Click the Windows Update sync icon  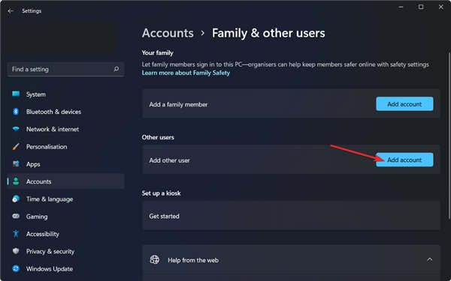(x=16, y=269)
